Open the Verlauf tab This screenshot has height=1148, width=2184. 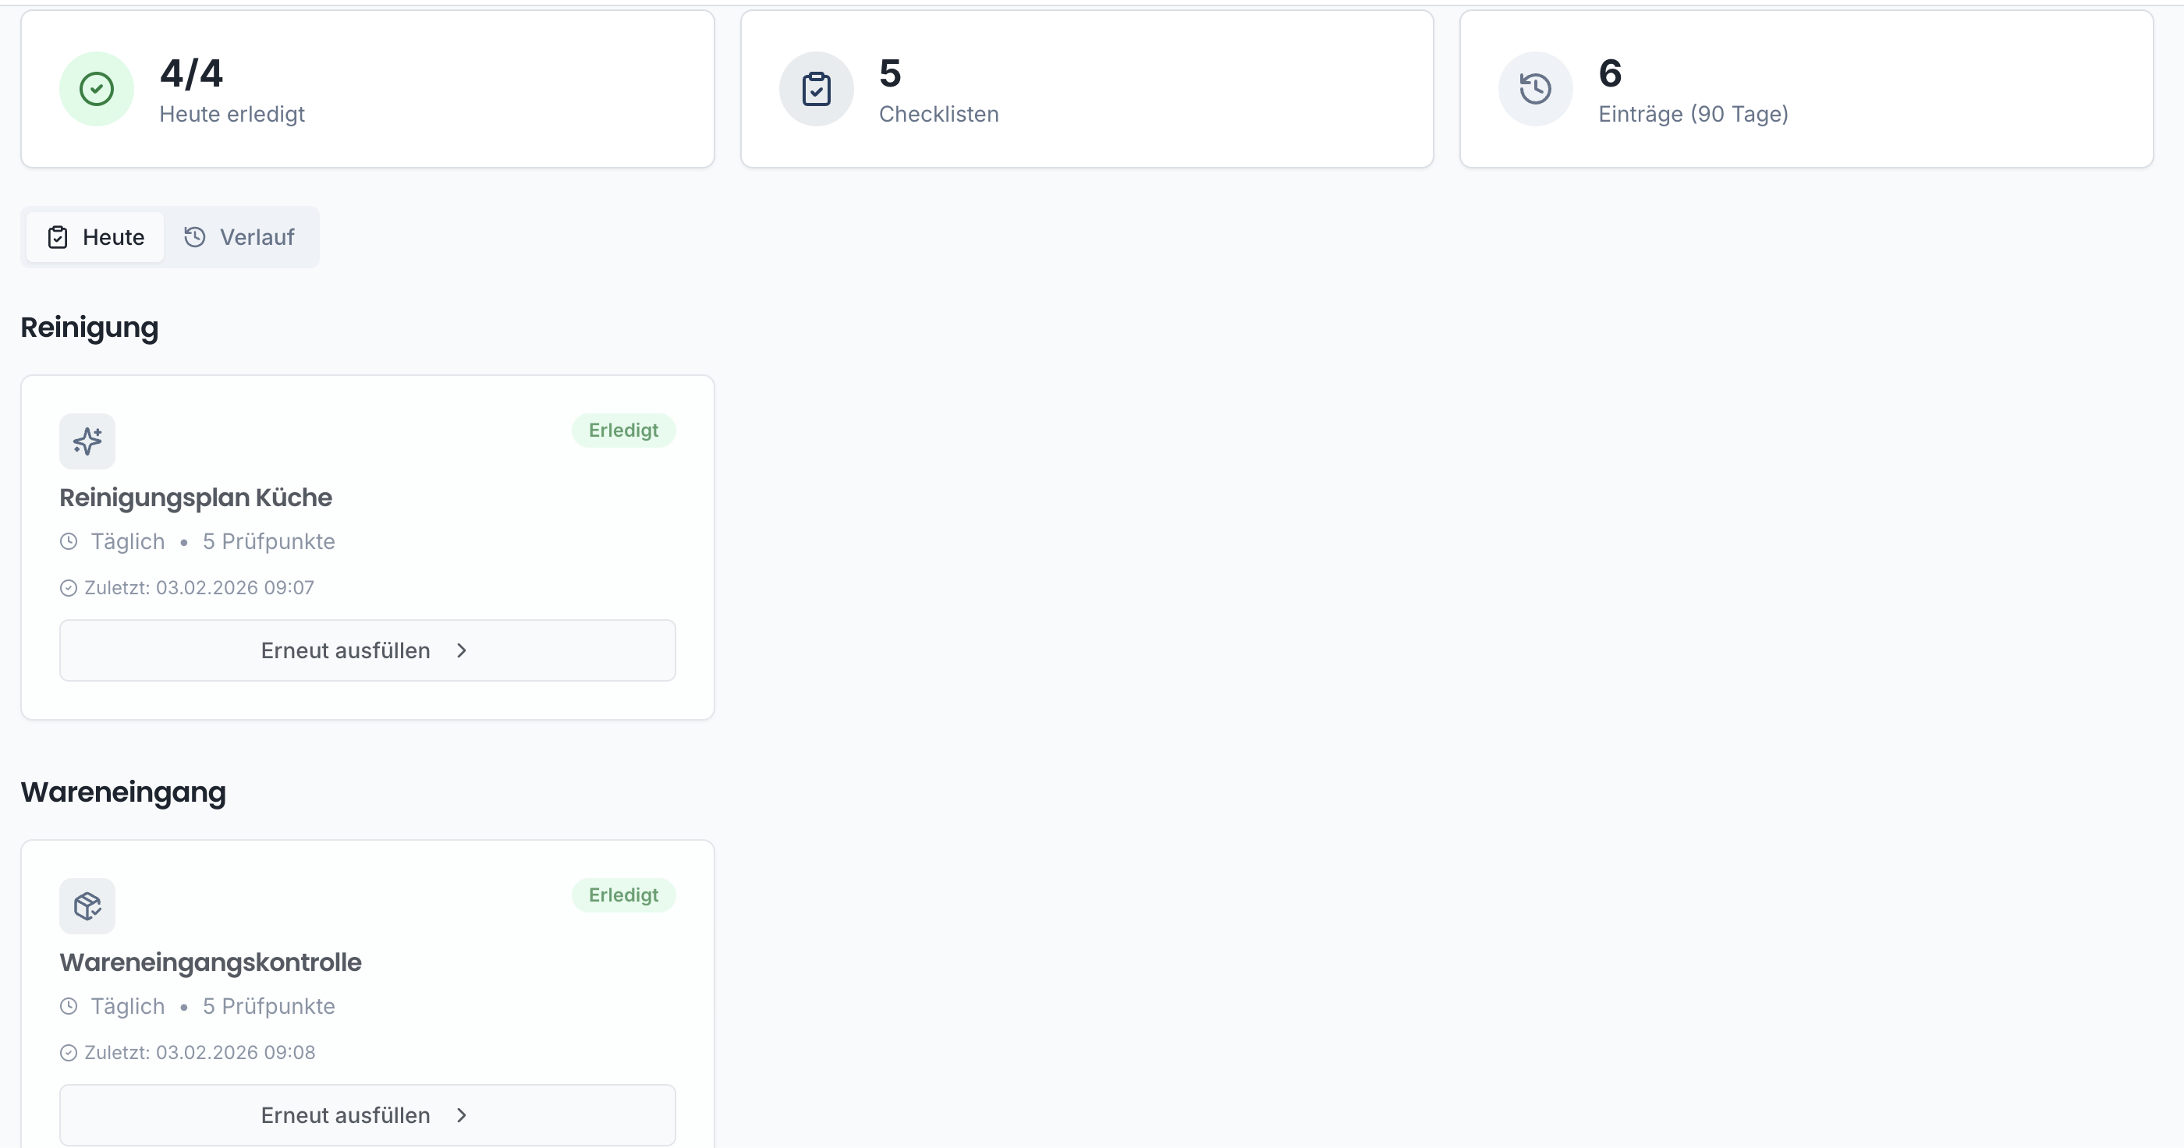coord(240,237)
